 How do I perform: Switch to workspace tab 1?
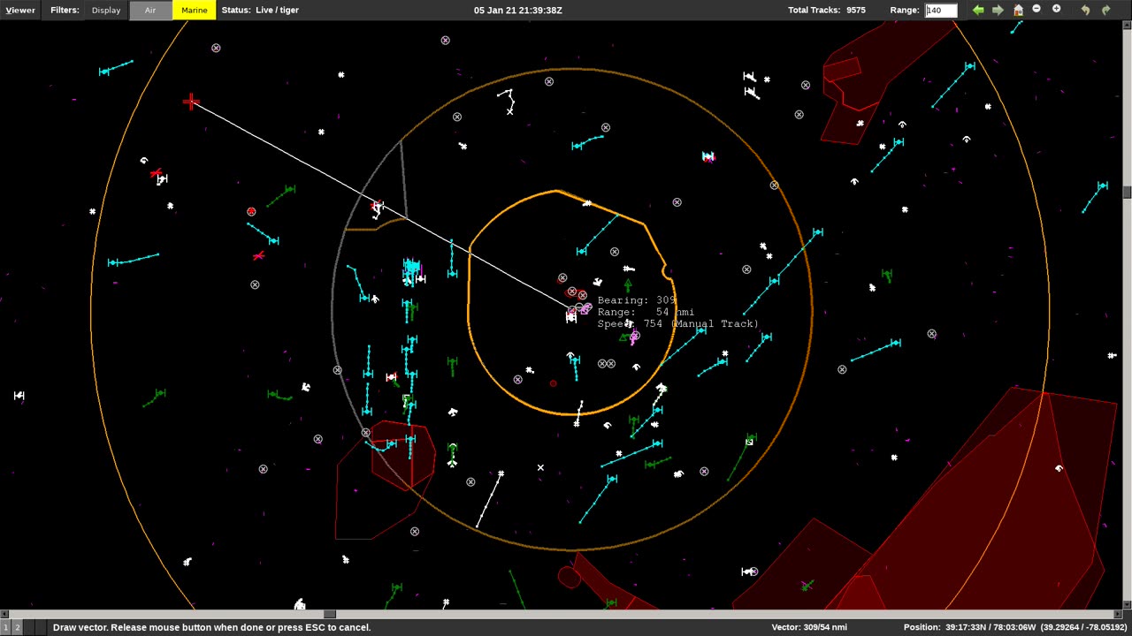point(5,627)
